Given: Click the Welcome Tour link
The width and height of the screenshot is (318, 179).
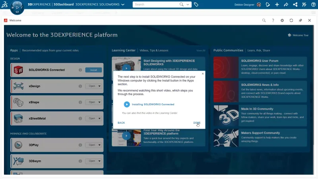Looking at the screenshot, I should point(298,35).
